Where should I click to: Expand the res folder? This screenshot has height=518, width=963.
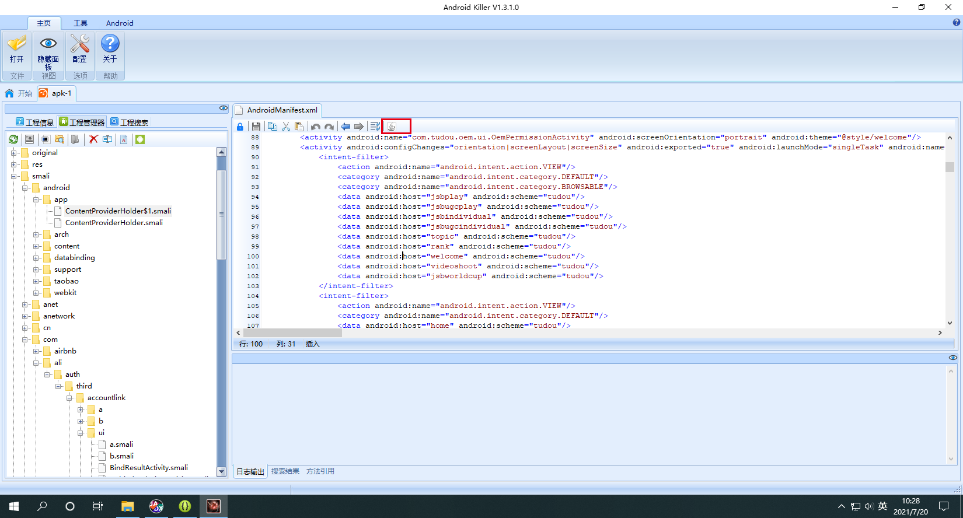point(13,164)
